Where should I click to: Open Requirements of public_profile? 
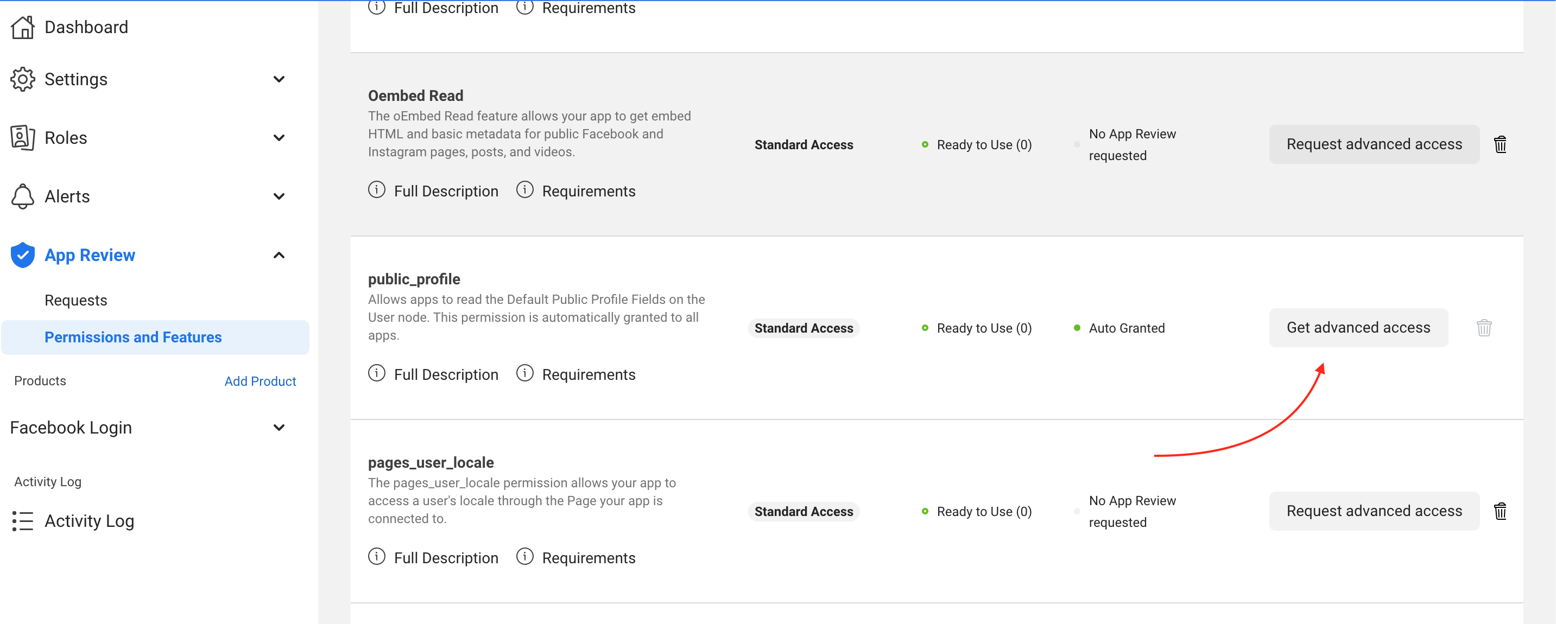(x=589, y=375)
